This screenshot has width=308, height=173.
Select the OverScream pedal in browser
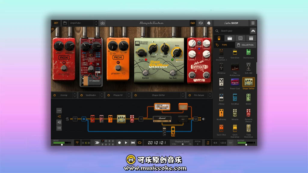point(248,54)
